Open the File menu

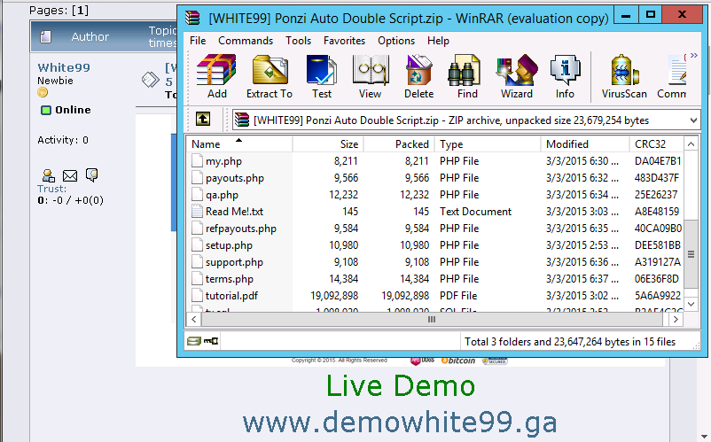[x=198, y=41]
